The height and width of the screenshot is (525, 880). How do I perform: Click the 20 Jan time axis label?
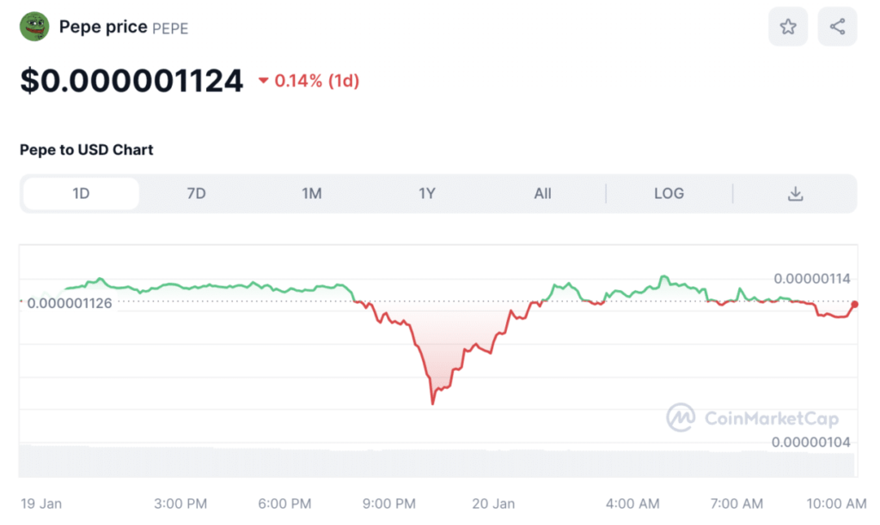pyautogui.click(x=493, y=504)
